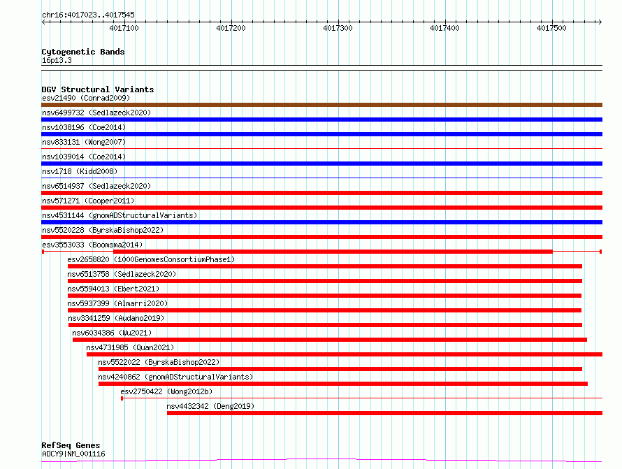
Task: Click the 4017100 position on the ruler
Action: [124, 28]
